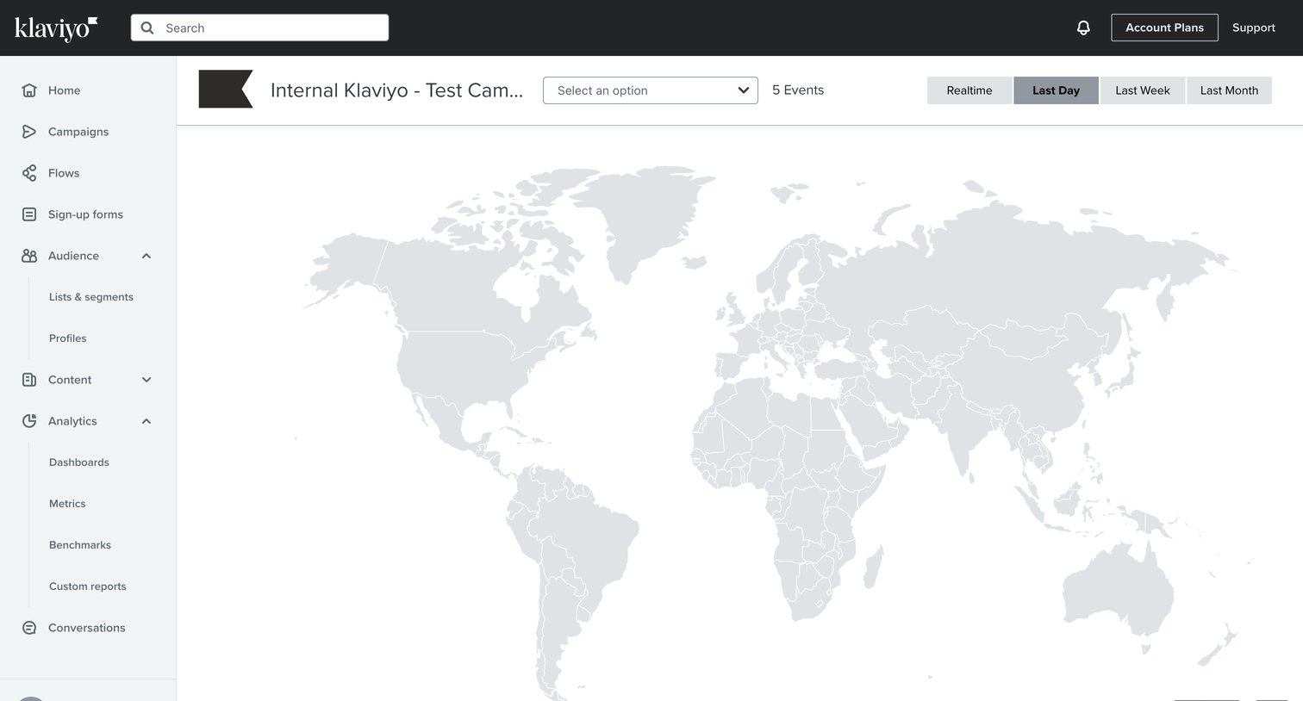
Task: Open Metrics under Analytics
Action: [67, 504]
